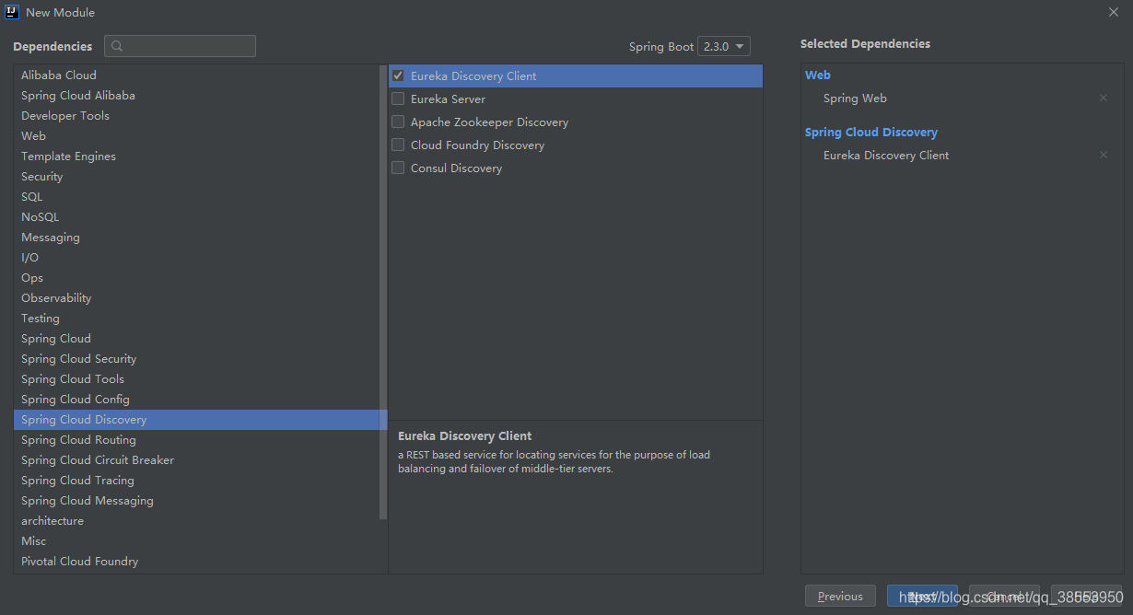The image size is (1133, 615).
Task: Click the IntelliJ IDEA logo icon in title bar
Action: 12,12
